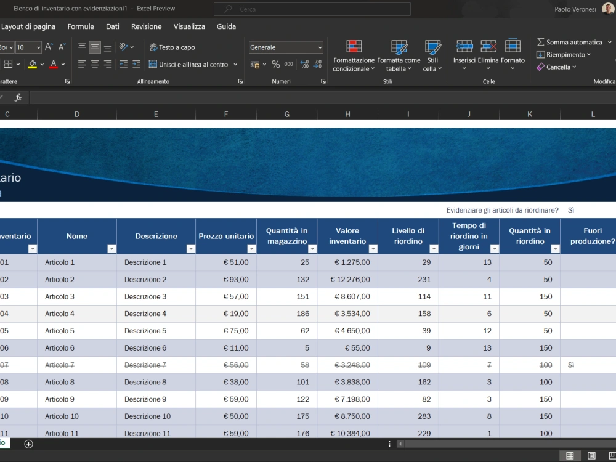616x462 pixels.
Task: Align text right horizontally
Action: [x=108, y=64]
